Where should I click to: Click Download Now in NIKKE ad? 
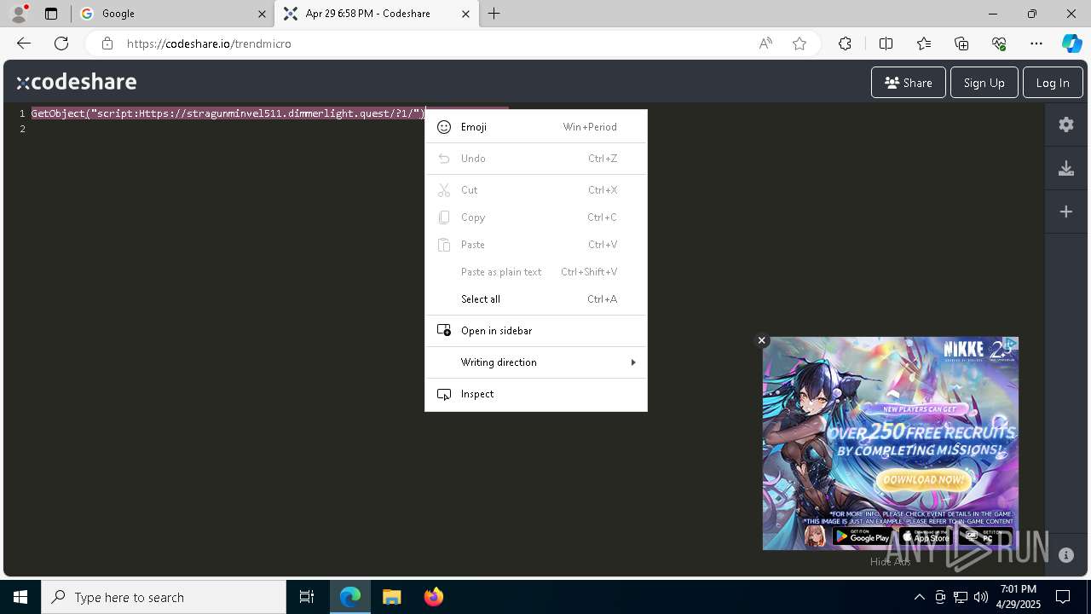(x=924, y=480)
